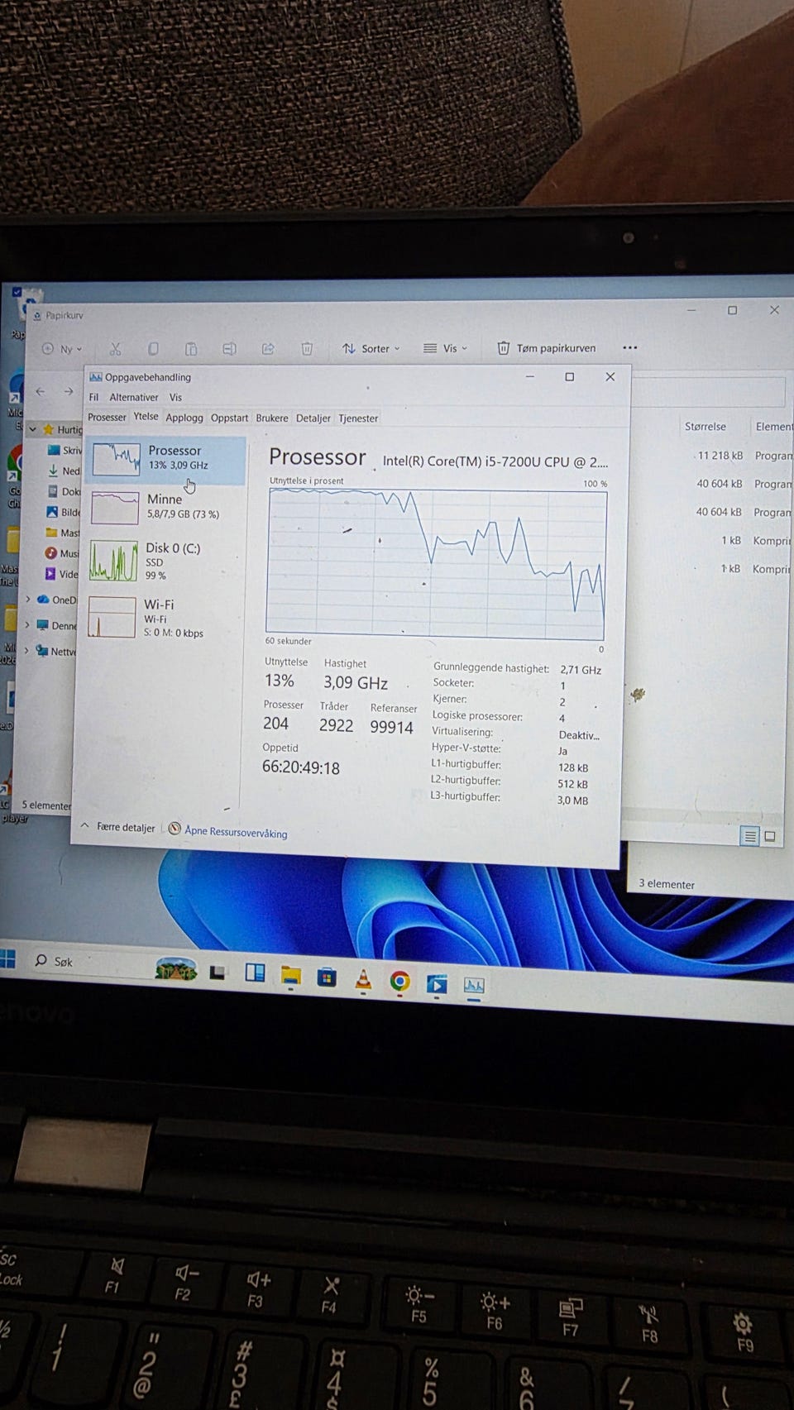The width and height of the screenshot is (794, 1410).
Task: Expand the Denne PC-en tree node
Action: [x=28, y=625]
